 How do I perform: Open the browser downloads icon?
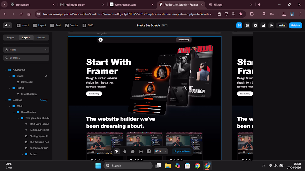click(284, 14)
